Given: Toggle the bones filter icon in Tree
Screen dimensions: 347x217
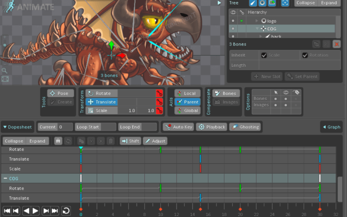Looking at the screenshot, I should (x=253, y=3).
